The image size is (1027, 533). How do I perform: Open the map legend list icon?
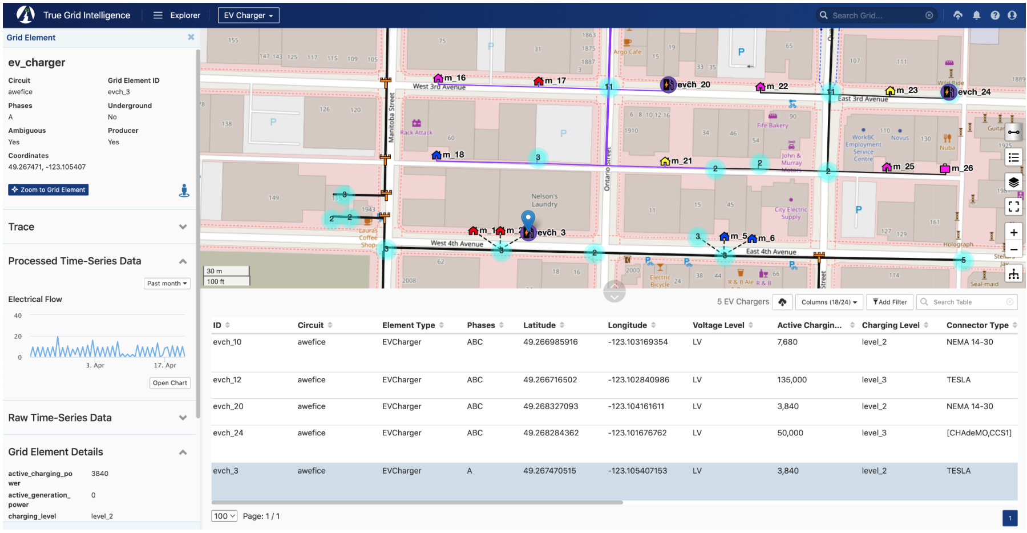coord(1013,158)
